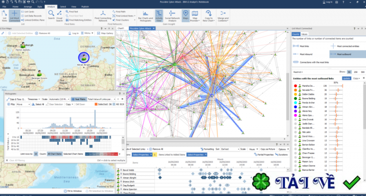The height and width of the screenshot is (196, 366).
Task: Click Fit to Window below the map
Action: 73,191
